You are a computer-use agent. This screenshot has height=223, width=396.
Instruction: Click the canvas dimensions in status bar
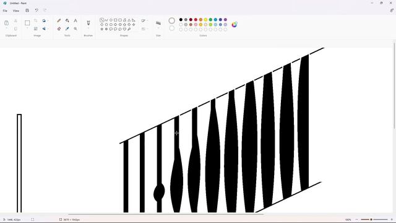point(70,219)
